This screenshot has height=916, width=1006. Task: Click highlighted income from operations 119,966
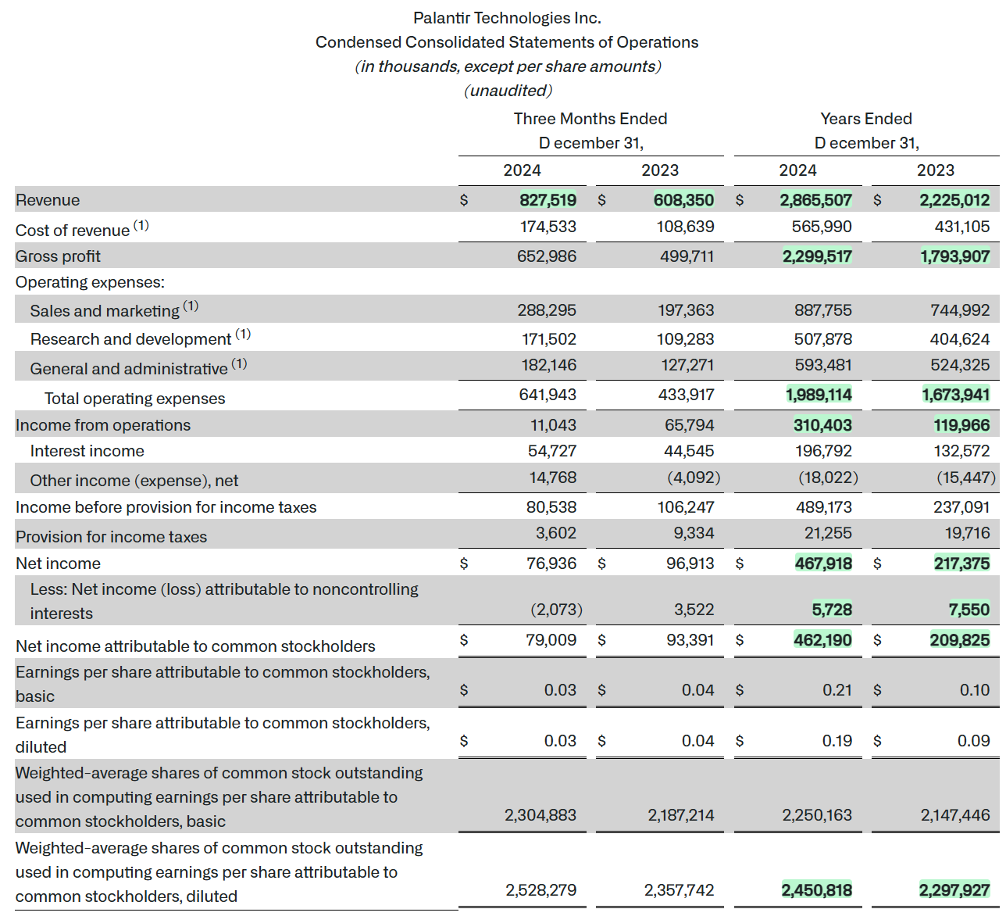[961, 425]
